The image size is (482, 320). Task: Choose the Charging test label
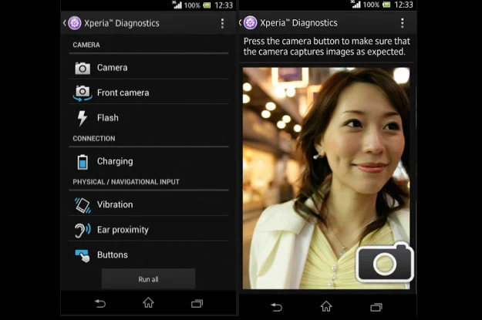coord(115,161)
